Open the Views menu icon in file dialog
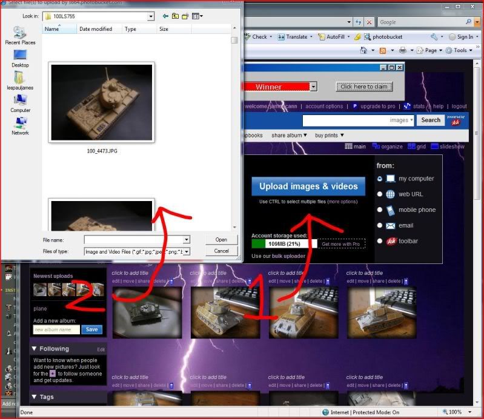 [x=197, y=16]
